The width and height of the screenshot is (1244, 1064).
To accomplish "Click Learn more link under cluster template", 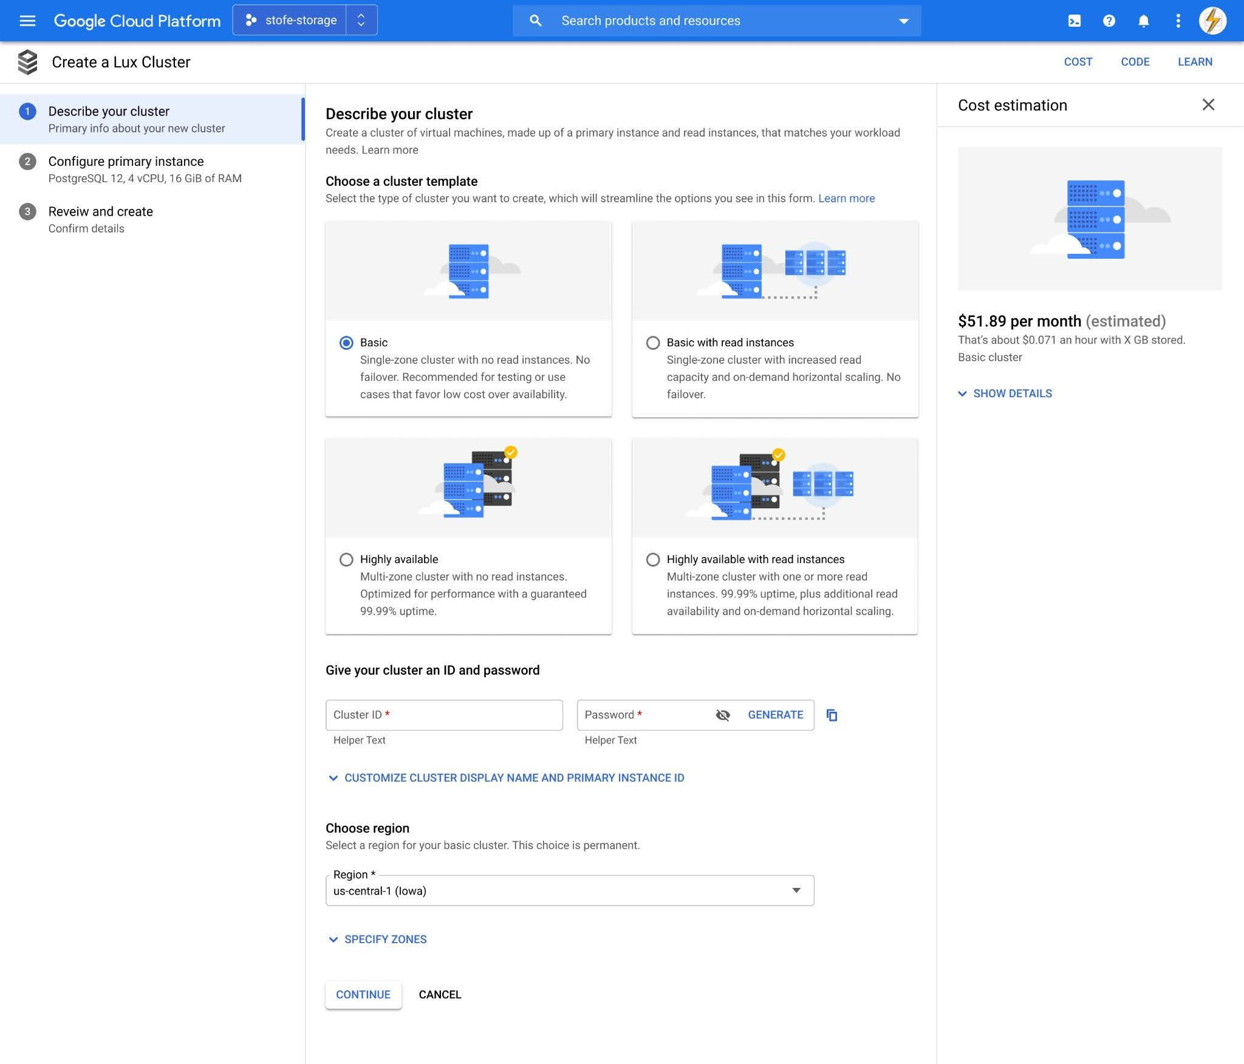I will tap(846, 199).
